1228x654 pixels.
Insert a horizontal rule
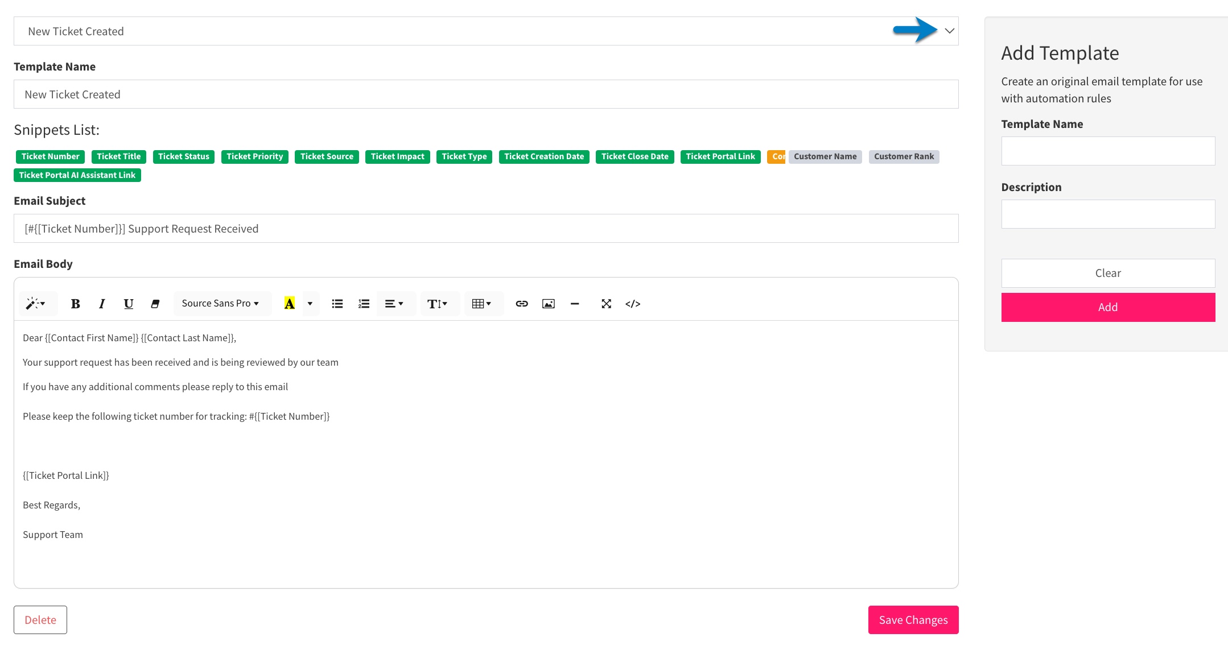coord(575,304)
